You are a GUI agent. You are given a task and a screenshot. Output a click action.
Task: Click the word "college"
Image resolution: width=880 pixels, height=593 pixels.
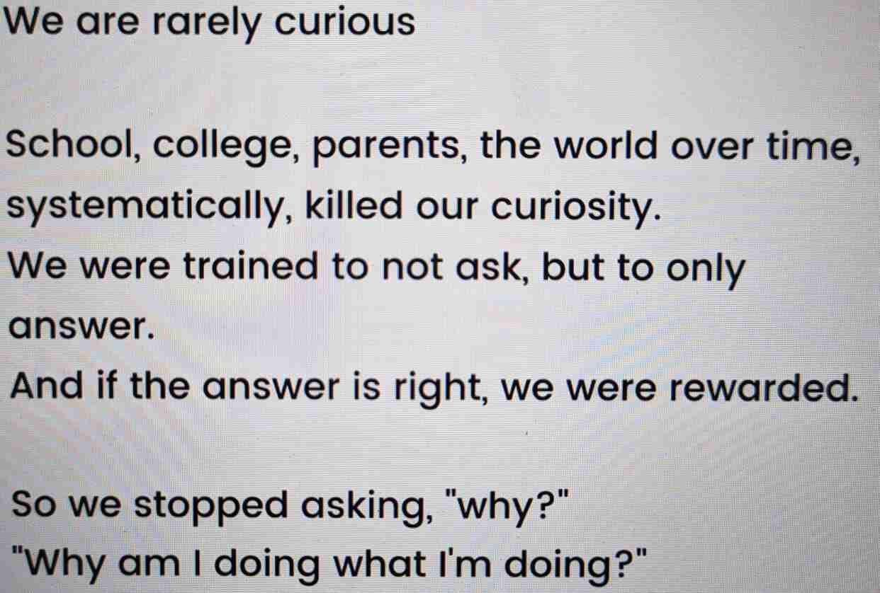click(223, 149)
